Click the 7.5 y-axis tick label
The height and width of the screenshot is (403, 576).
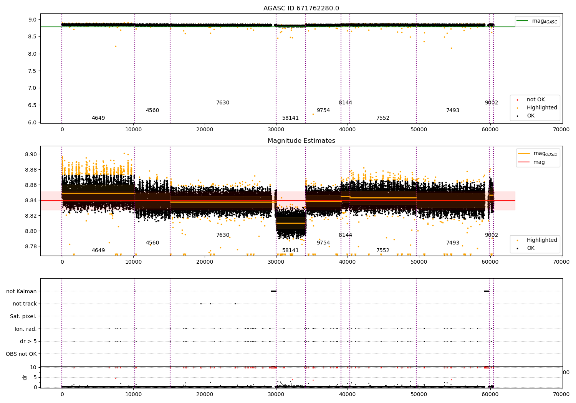32,71
